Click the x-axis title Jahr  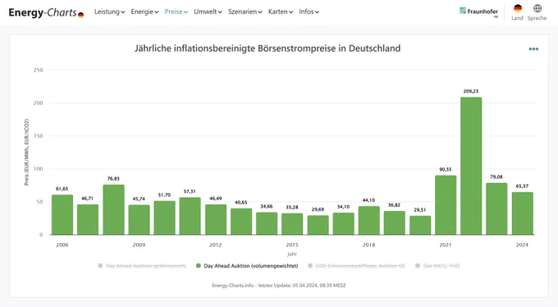coord(292,254)
